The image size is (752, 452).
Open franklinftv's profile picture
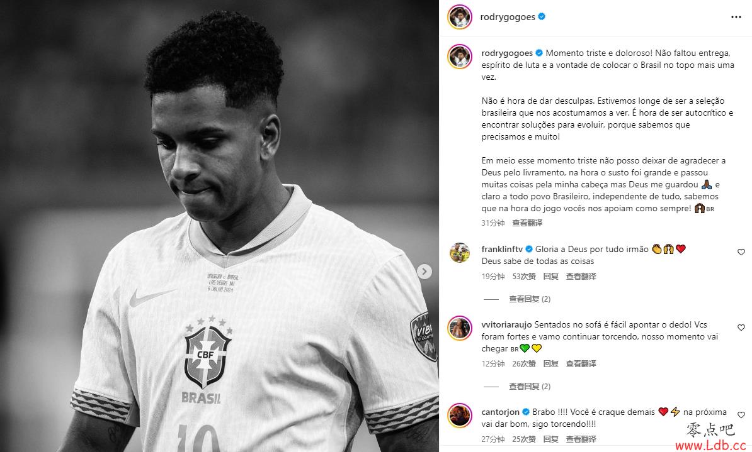tap(459, 252)
